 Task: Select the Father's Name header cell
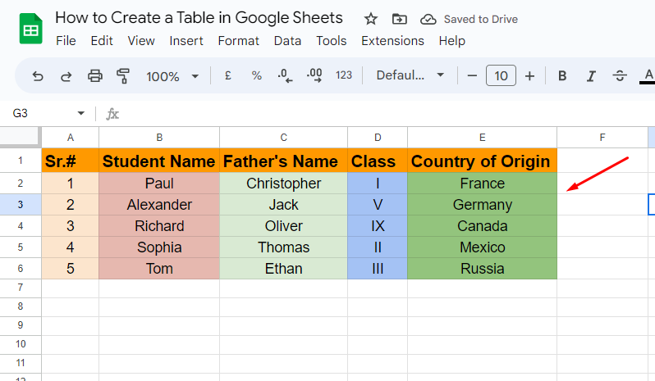(284, 161)
